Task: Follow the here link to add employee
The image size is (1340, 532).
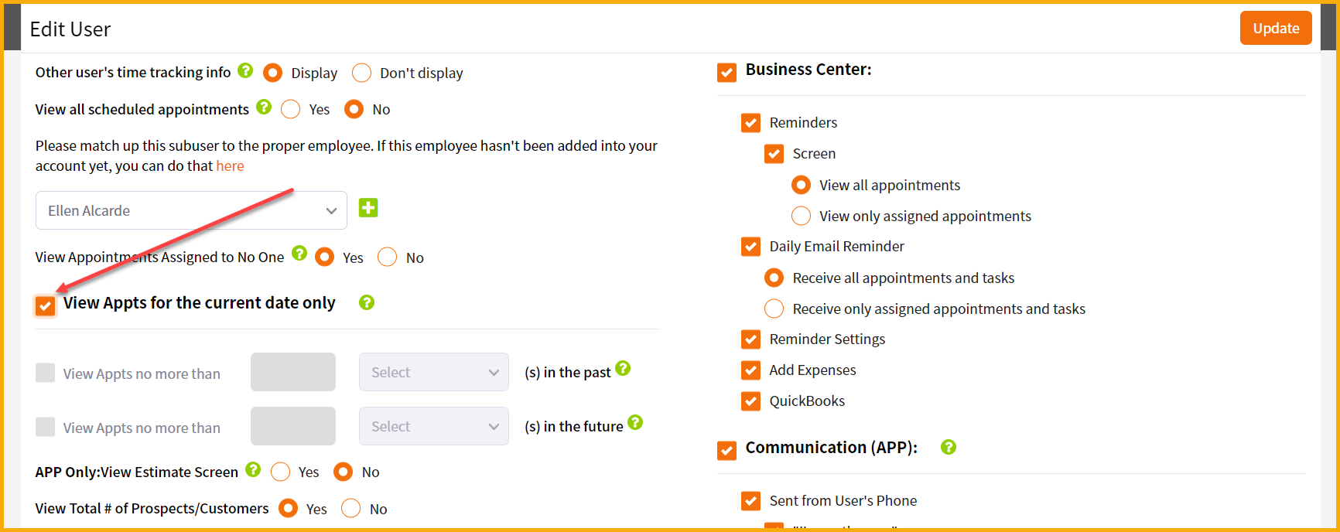Action: (230, 166)
